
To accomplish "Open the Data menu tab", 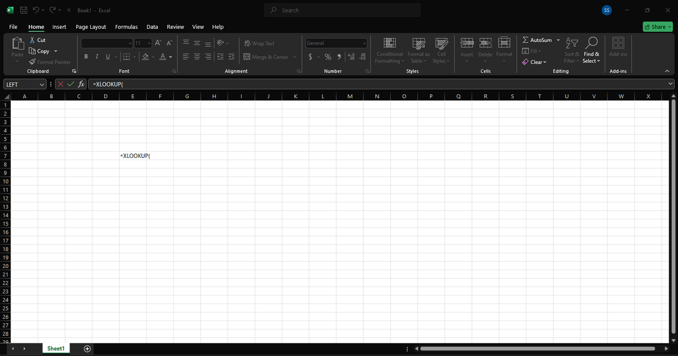I will tap(152, 27).
